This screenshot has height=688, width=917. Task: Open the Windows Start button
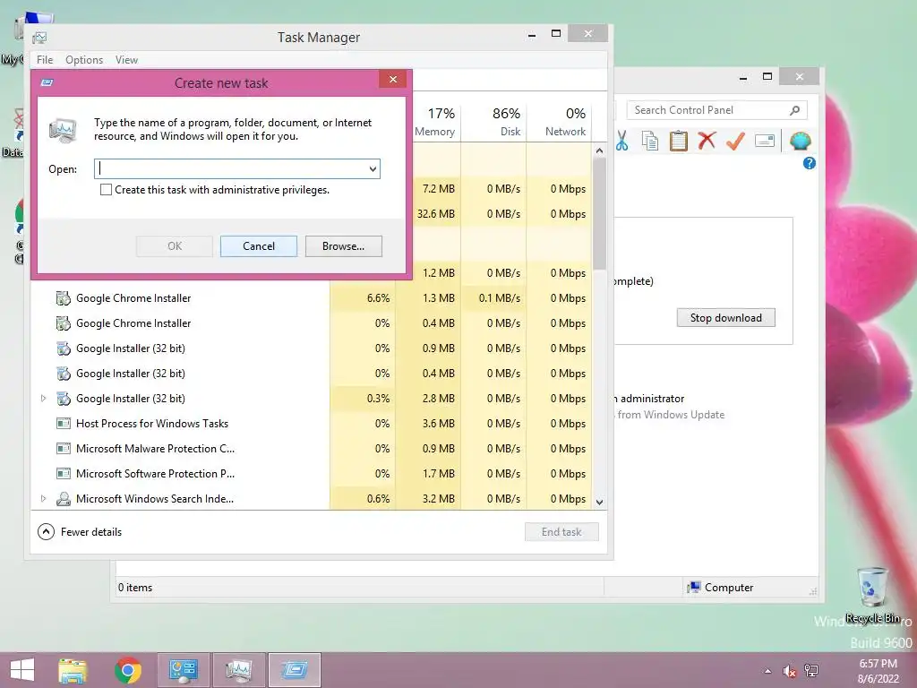point(22,670)
